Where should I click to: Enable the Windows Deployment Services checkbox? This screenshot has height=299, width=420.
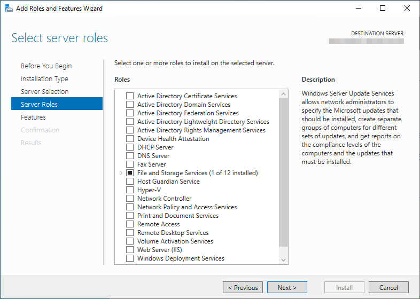coord(130,258)
